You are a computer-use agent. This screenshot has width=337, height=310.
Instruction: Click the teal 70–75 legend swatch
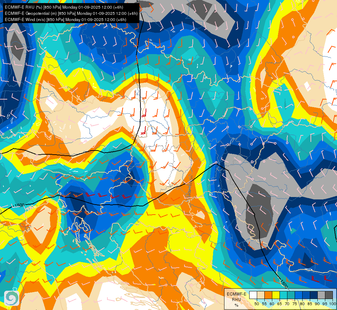[x=291, y=295]
